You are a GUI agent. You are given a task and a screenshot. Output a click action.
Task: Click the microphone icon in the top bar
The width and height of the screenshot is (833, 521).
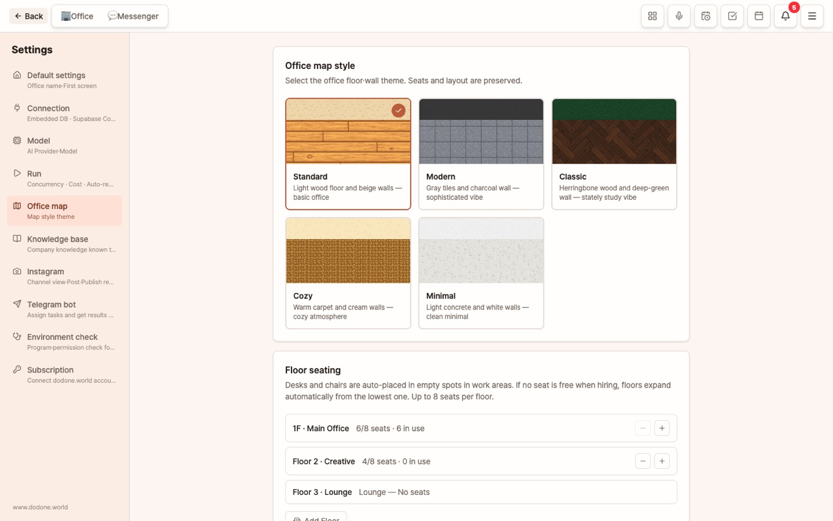click(679, 16)
